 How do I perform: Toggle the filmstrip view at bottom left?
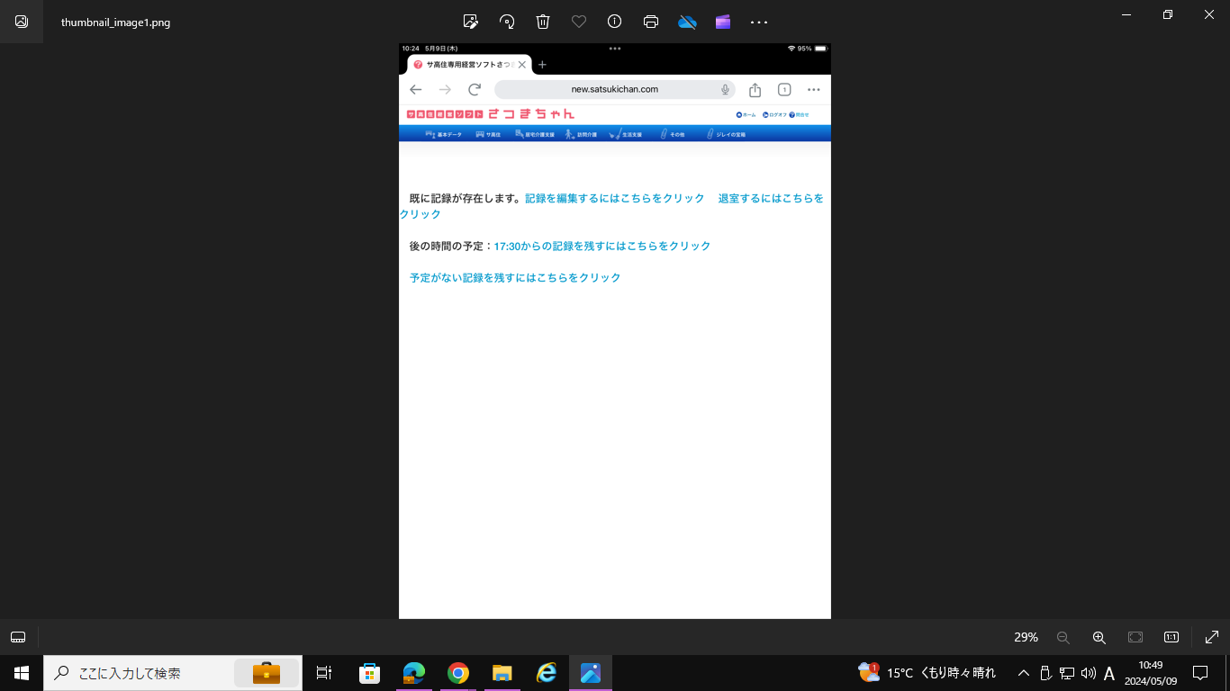coord(18,637)
